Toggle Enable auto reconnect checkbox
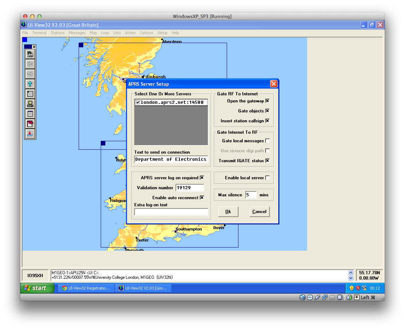 202,198
